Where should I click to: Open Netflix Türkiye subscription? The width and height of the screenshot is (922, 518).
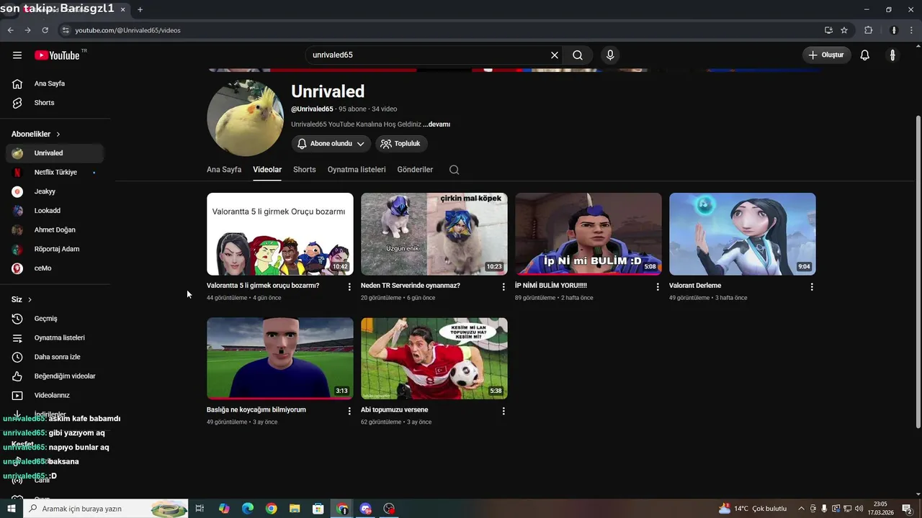[55, 173]
